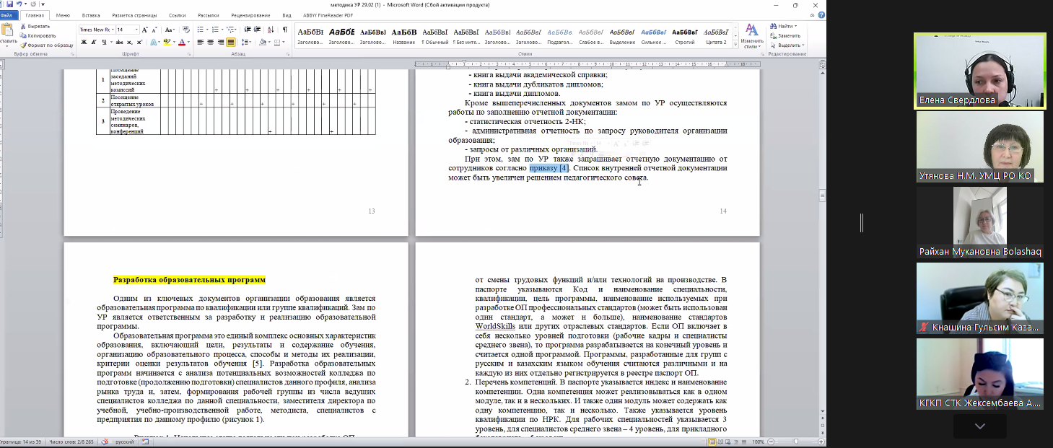
Task: Open Word Help question mark icon
Action: pos(820,15)
